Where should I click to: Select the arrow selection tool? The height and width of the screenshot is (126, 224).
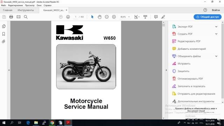pos(92,17)
